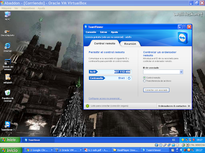Viewport: 205px width, 153px height.
Task: Open the Extras menu in TeamViewer
Action: click(x=103, y=32)
